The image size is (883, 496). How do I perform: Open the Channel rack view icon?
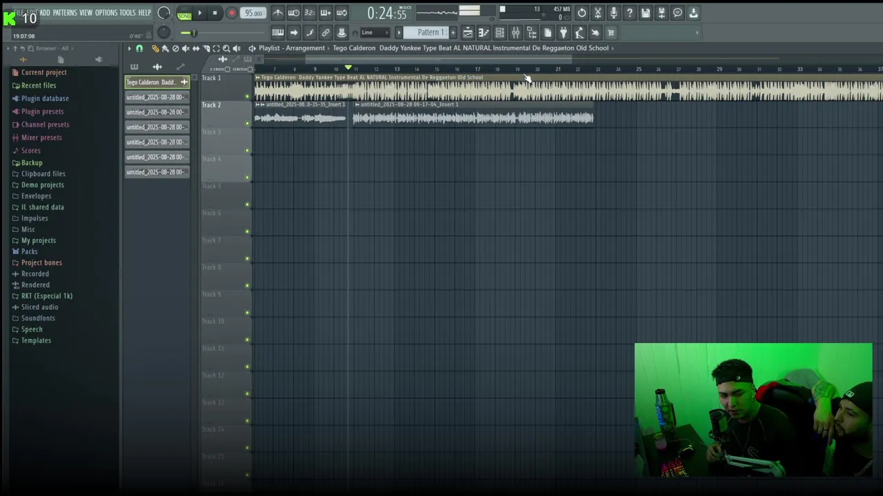click(x=499, y=32)
